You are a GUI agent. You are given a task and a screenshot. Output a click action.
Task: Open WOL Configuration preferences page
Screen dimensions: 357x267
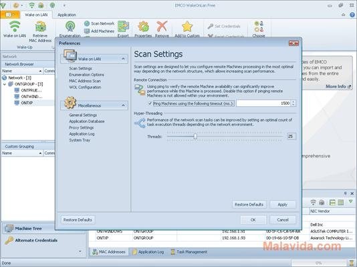[x=85, y=87]
